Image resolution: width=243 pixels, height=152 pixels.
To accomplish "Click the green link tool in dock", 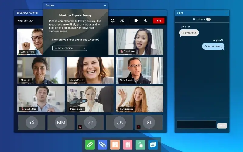I will [90, 145].
